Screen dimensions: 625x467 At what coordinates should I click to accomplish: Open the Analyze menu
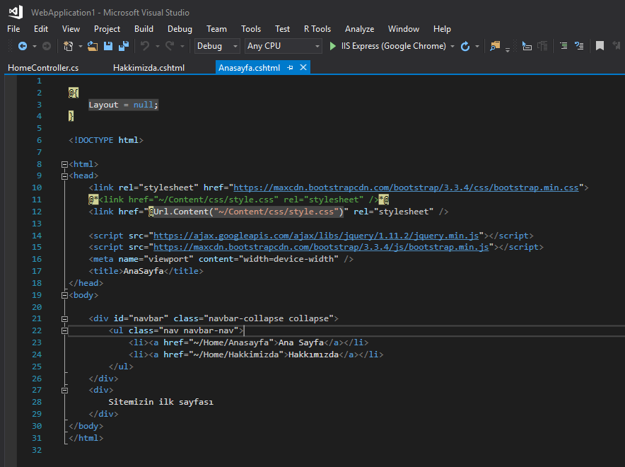click(360, 29)
